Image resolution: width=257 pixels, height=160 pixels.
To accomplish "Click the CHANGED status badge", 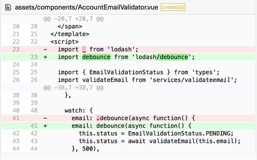I will (173, 7).
